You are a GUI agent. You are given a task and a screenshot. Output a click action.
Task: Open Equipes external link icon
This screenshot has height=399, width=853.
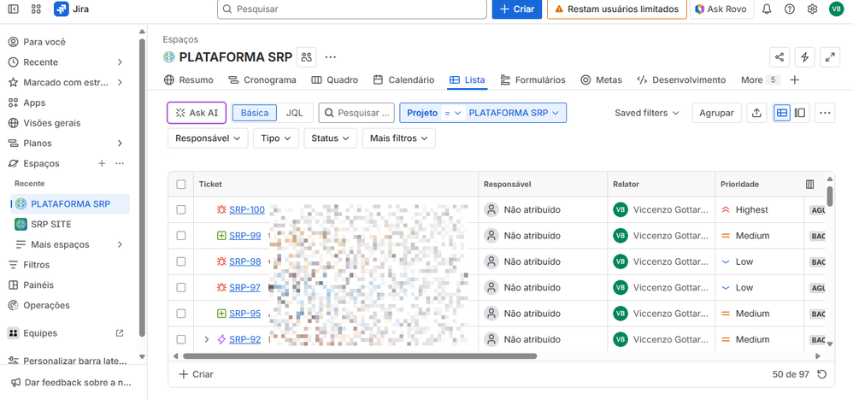click(x=120, y=333)
